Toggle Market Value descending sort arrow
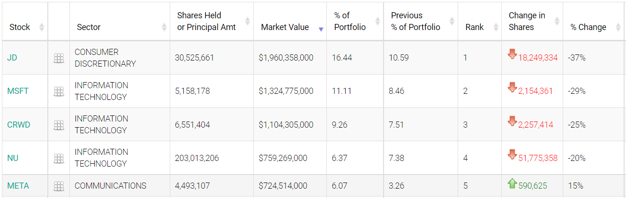The width and height of the screenshot is (626, 198). [x=321, y=29]
